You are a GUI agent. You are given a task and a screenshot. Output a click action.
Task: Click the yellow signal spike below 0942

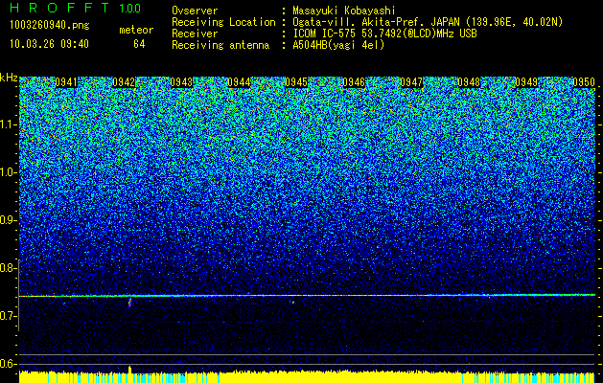(x=130, y=370)
